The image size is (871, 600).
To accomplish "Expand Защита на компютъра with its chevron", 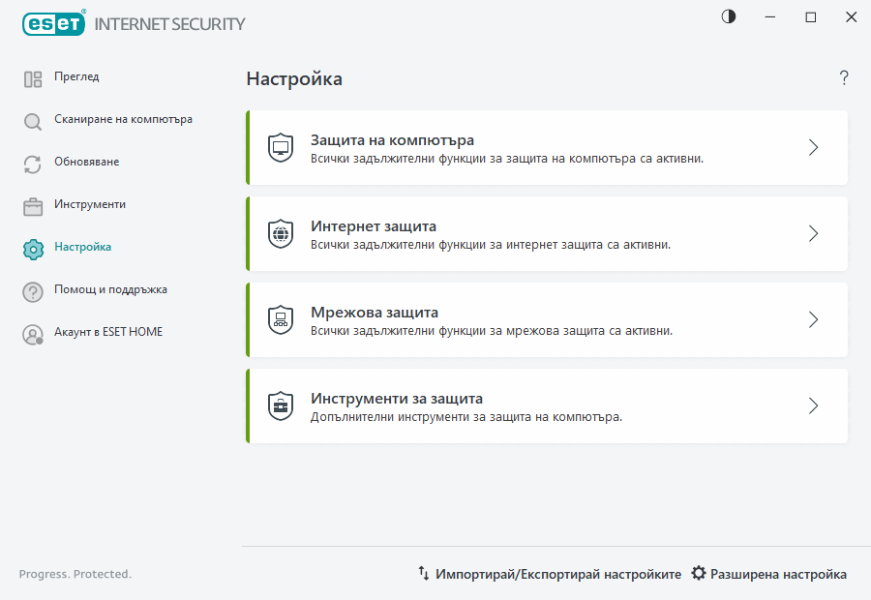I will pos(813,147).
